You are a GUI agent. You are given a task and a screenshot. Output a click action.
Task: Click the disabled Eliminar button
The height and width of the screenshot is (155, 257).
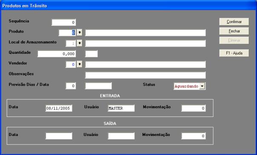pyautogui.click(x=234, y=40)
